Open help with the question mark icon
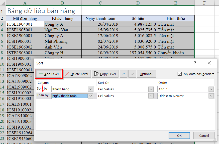 pyautogui.click(x=195, y=63)
